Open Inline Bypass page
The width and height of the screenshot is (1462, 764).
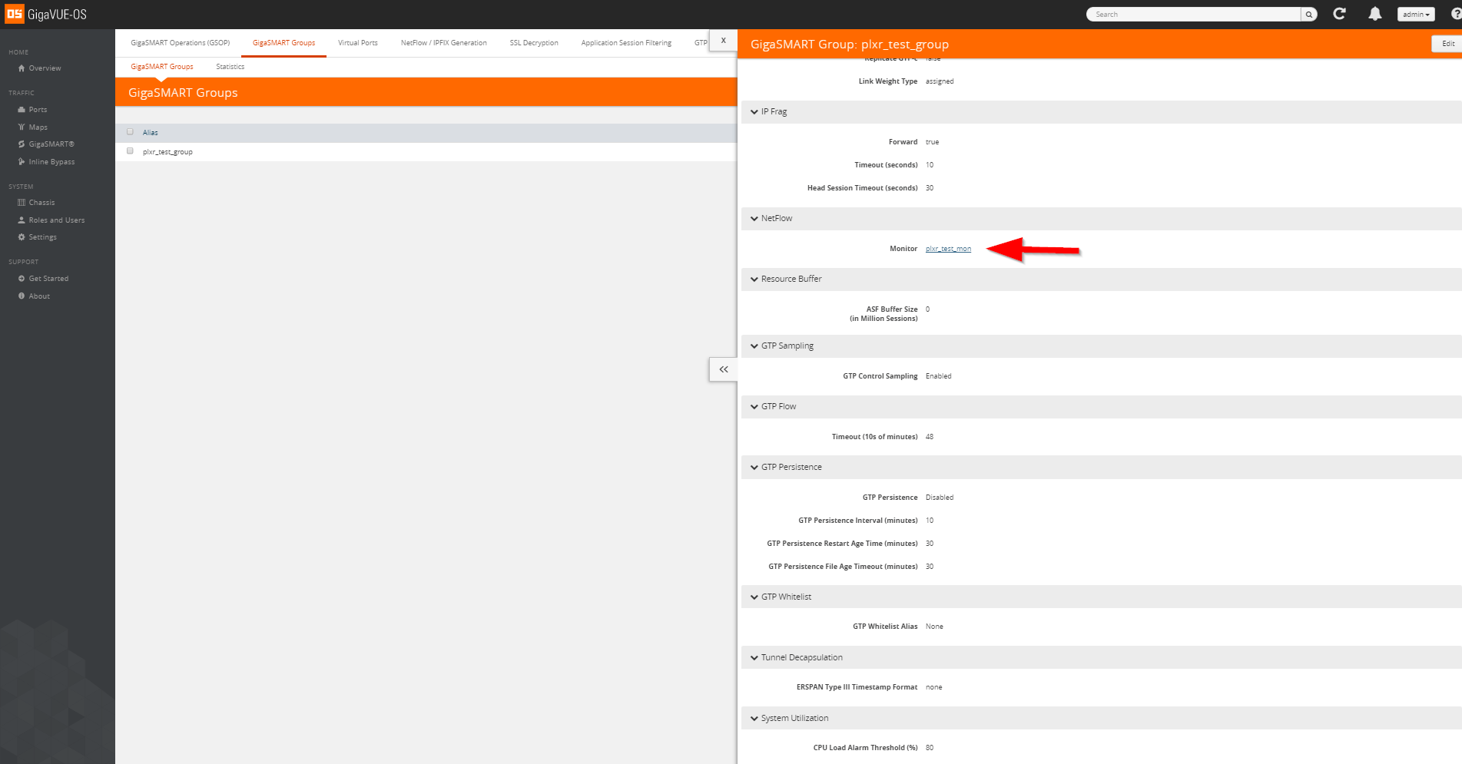51,162
